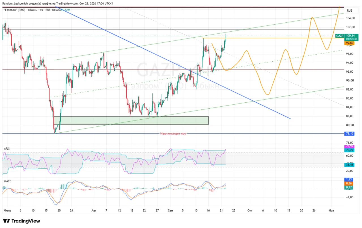Select the blue 78,10 price level label
Screen dimensions: 362x228
point(350,134)
